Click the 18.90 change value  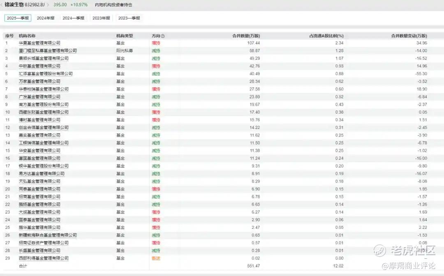pos(422,89)
